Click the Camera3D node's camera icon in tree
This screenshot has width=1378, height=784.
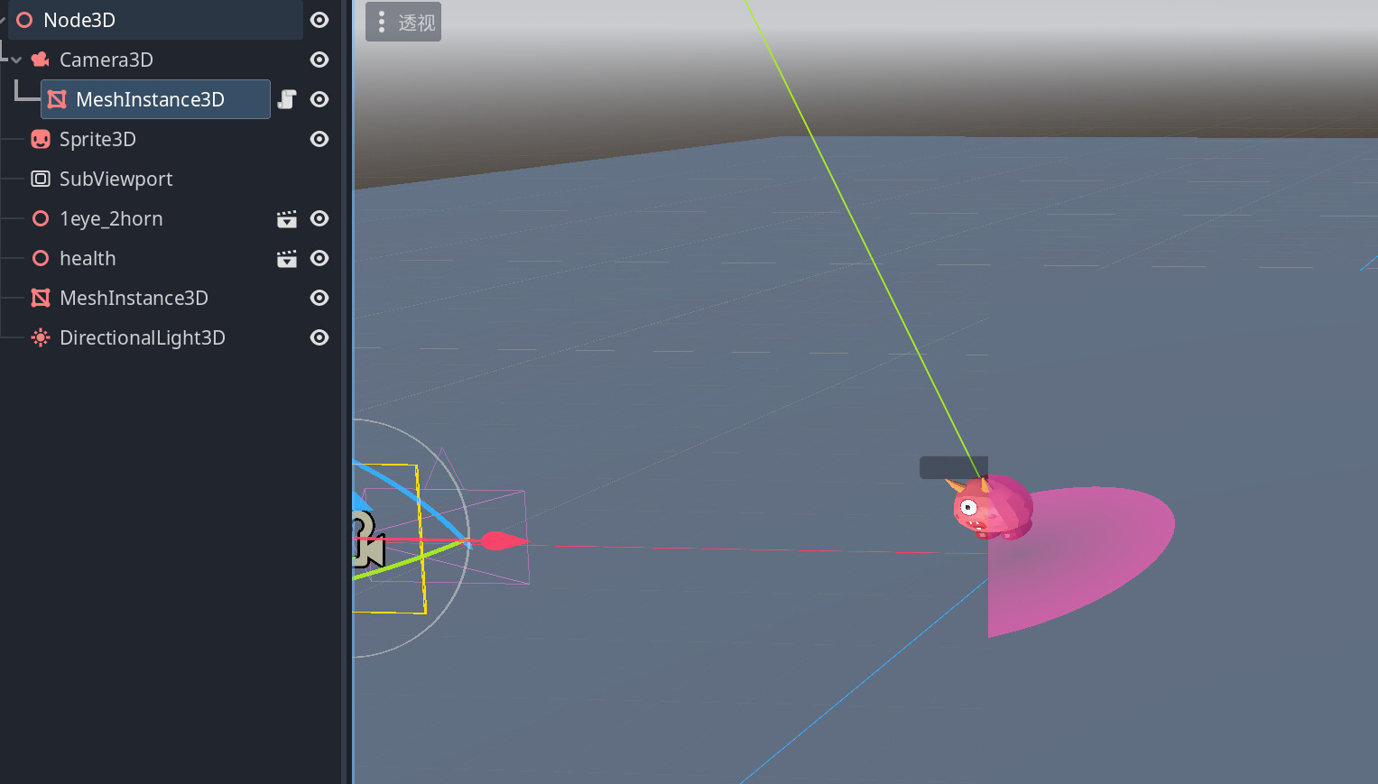click(x=41, y=60)
